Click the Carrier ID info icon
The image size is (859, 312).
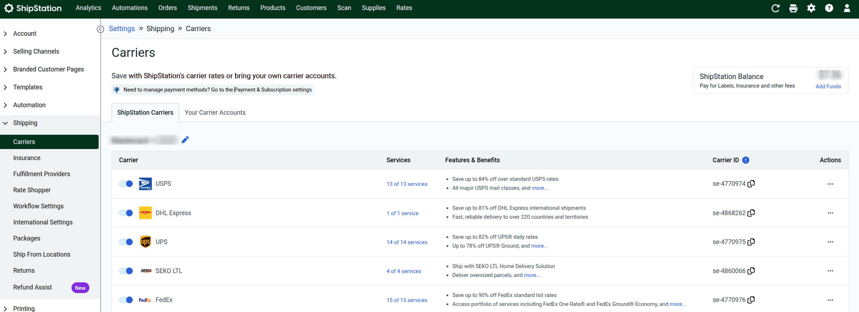tap(746, 160)
